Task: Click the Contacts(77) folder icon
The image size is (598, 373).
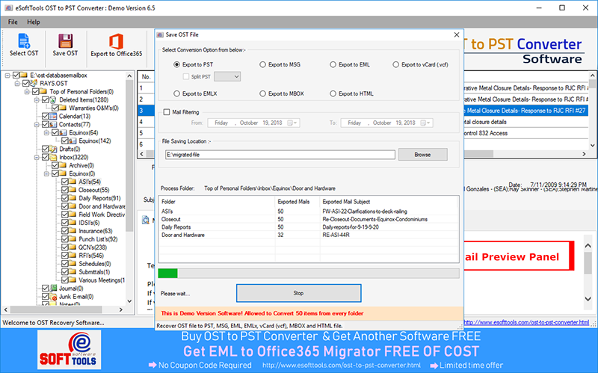Action: tap(54, 124)
